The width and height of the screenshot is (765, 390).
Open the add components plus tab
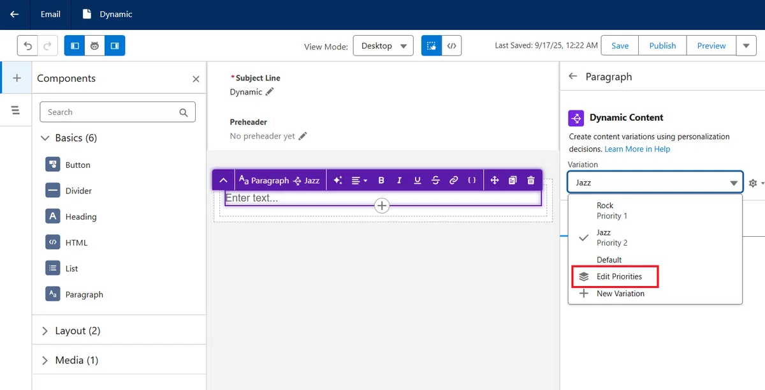coord(17,78)
